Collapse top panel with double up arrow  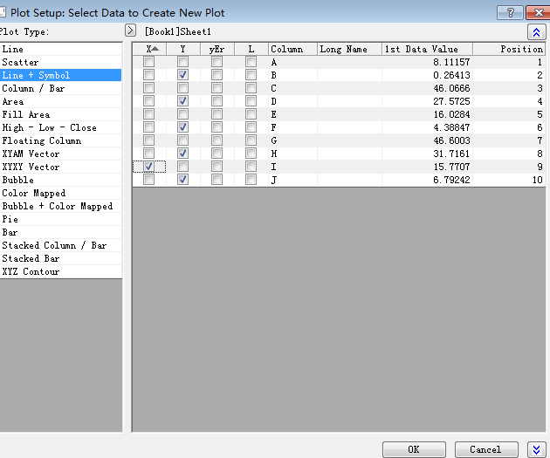[536, 32]
